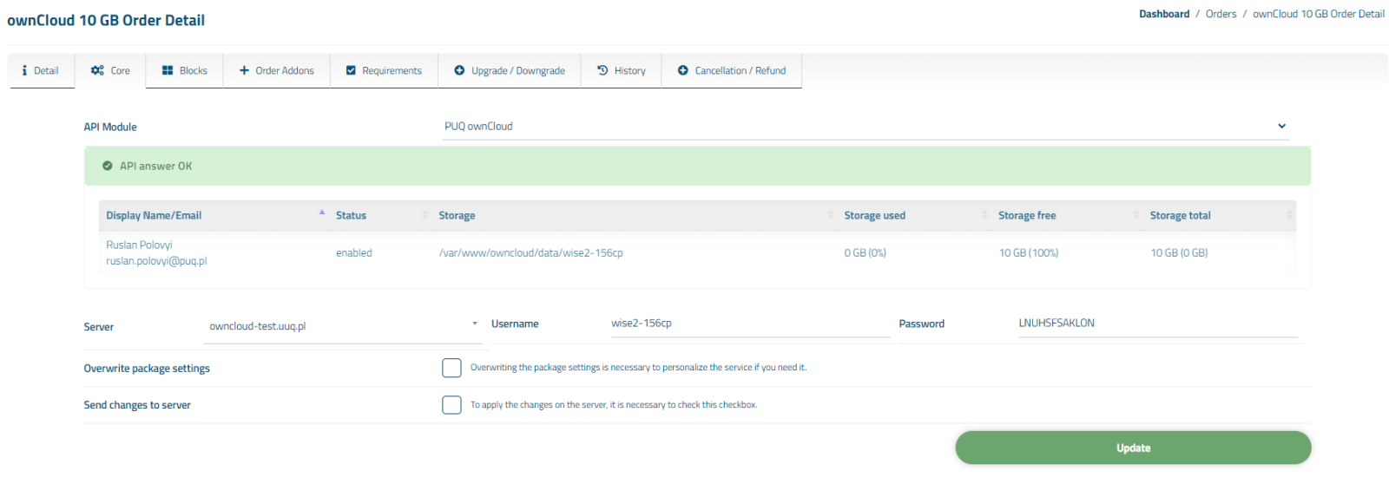Sort by Storage total column

coord(1221,216)
